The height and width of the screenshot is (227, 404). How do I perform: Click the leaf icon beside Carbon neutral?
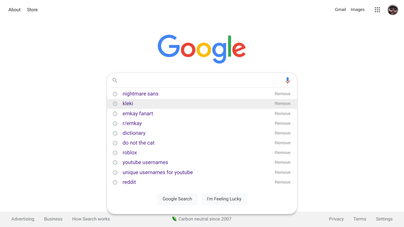pos(174,219)
